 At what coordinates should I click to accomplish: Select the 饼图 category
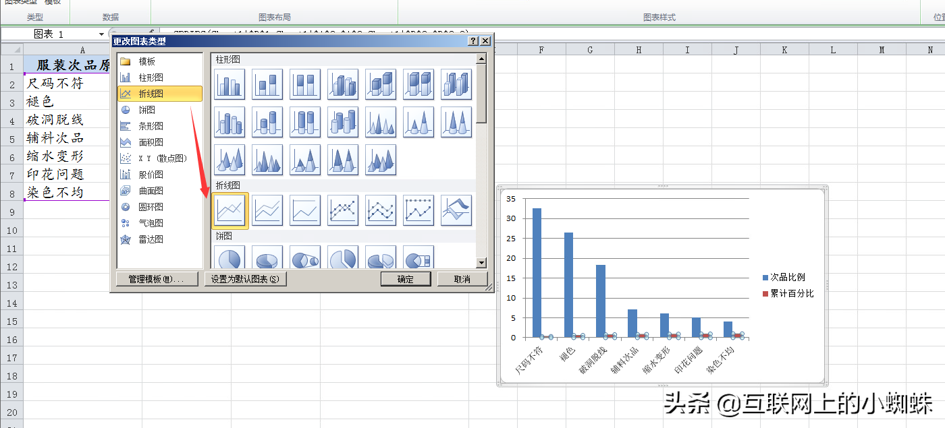pyautogui.click(x=159, y=110)
